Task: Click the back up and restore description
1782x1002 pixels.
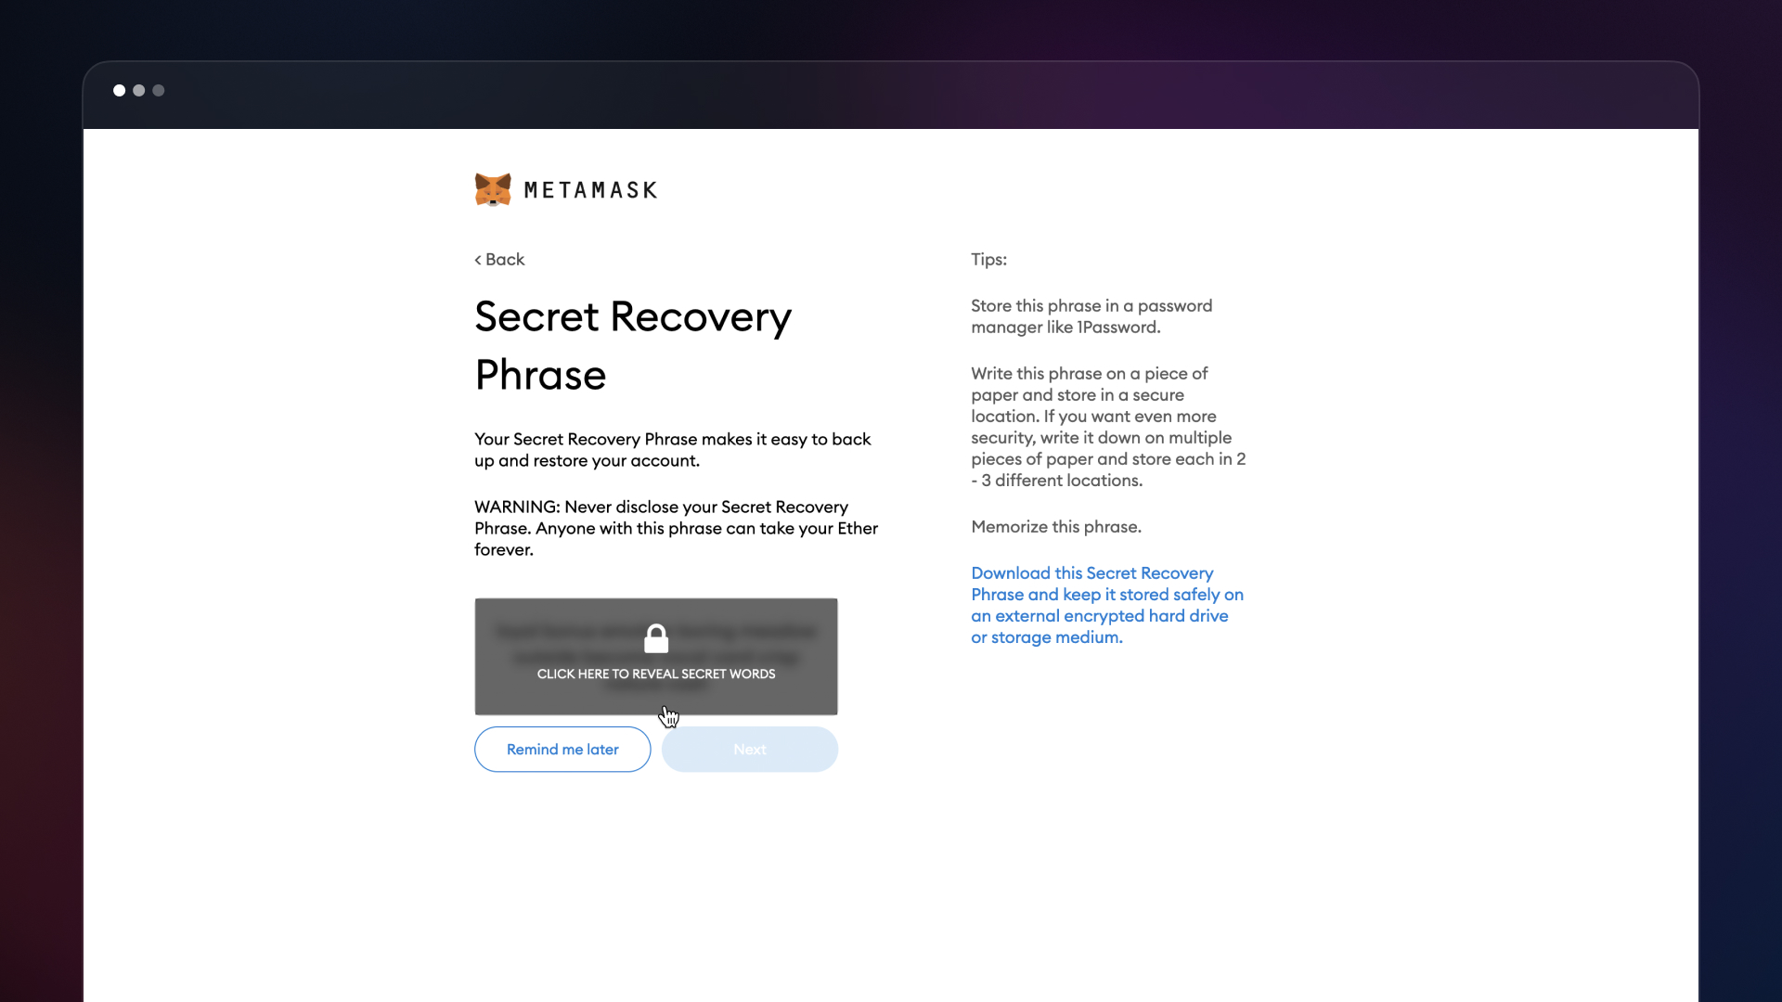Action: (672, 450)
